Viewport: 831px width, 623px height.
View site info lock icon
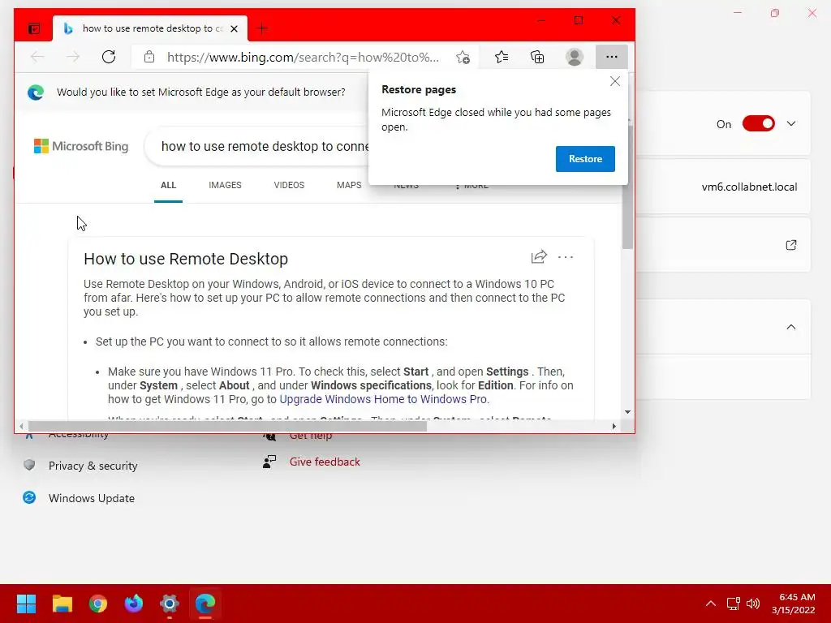(x=149, y=57)
